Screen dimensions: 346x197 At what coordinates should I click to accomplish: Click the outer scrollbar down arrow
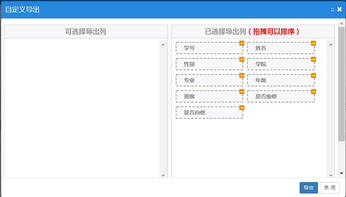[x=341, y=174]
